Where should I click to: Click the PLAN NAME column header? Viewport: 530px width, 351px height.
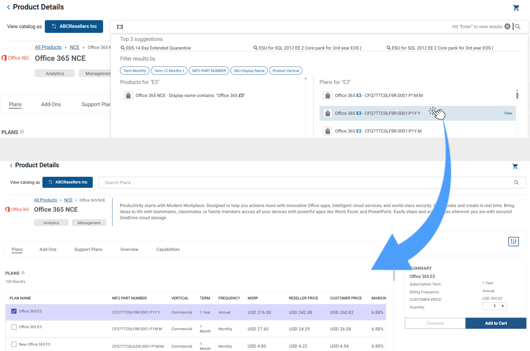[20, 298]
